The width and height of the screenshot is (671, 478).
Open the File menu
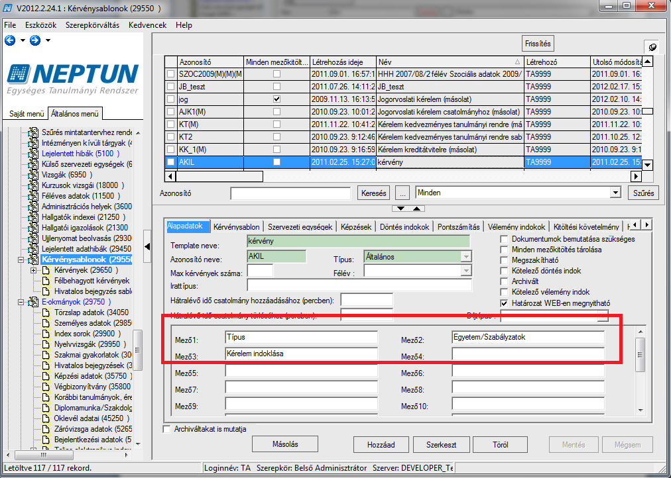(10, 25)
